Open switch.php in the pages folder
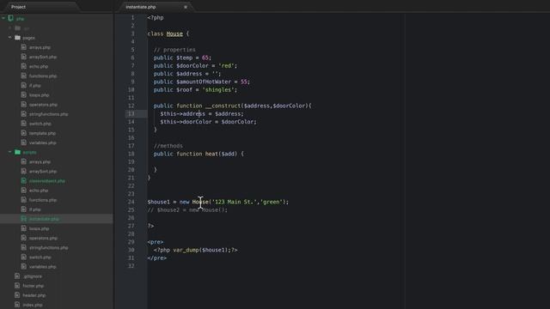Viewport: 550px width, 309px height. [x=40, y=124]
